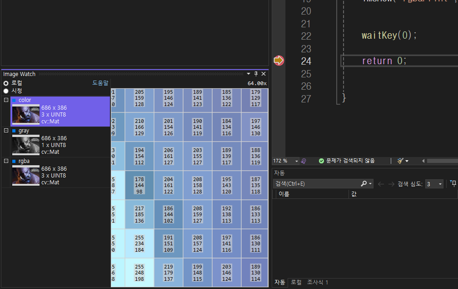Select the color Mat thumbnail
Image resolution: width=458 pixels, height=289 pixels.
click(26, 114)
